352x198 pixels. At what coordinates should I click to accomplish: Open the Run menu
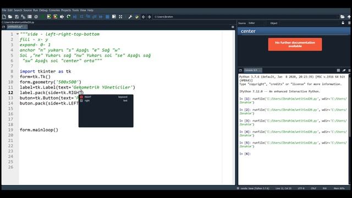35,10
